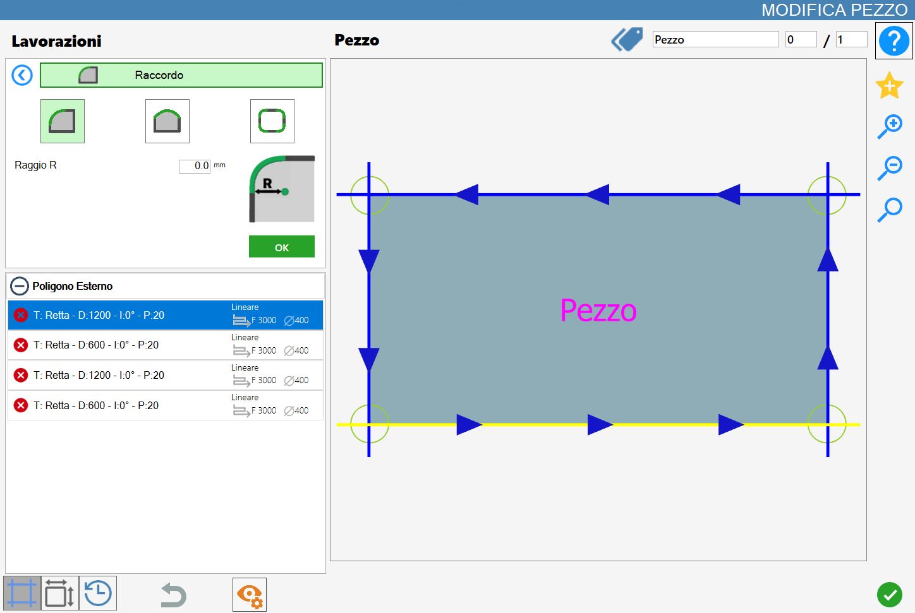Open the blue question mark help
The width and height of the screenshot is (915, 613).
coord(894,41)
